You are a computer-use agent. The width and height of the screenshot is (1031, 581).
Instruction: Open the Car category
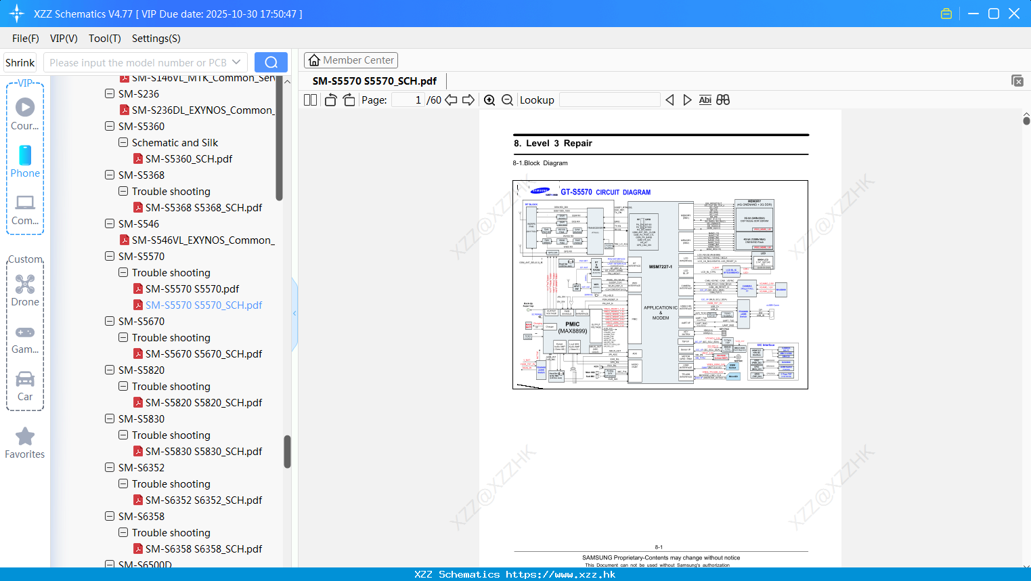pos(25,385)
